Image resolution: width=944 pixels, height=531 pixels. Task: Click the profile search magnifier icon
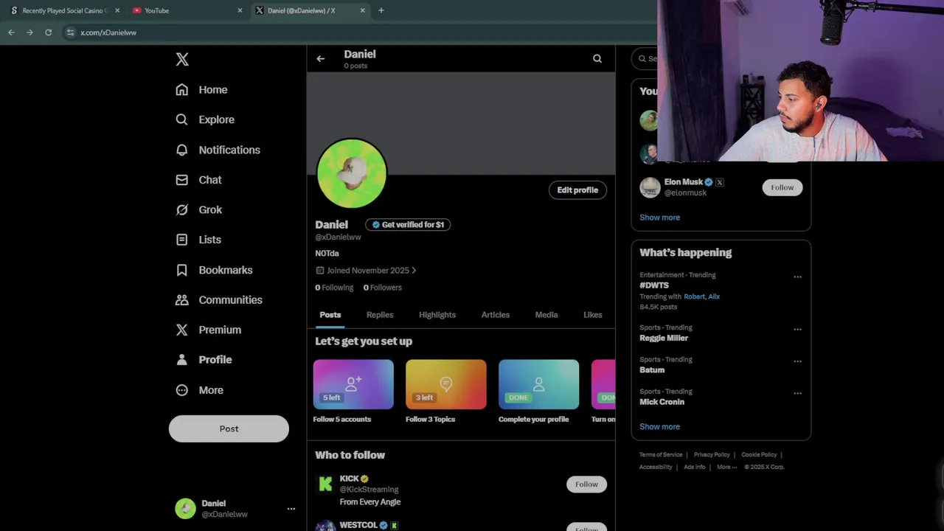click(597, 58)
